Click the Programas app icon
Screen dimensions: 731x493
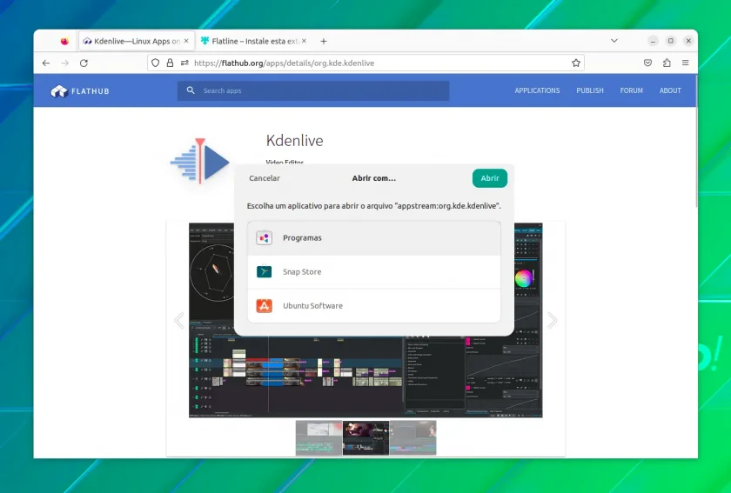[264, 238]
